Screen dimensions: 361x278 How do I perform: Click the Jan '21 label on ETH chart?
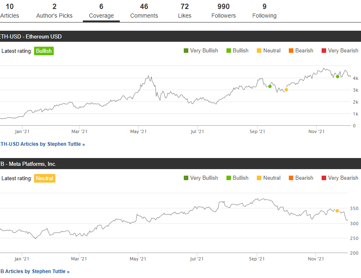(22, 131)
